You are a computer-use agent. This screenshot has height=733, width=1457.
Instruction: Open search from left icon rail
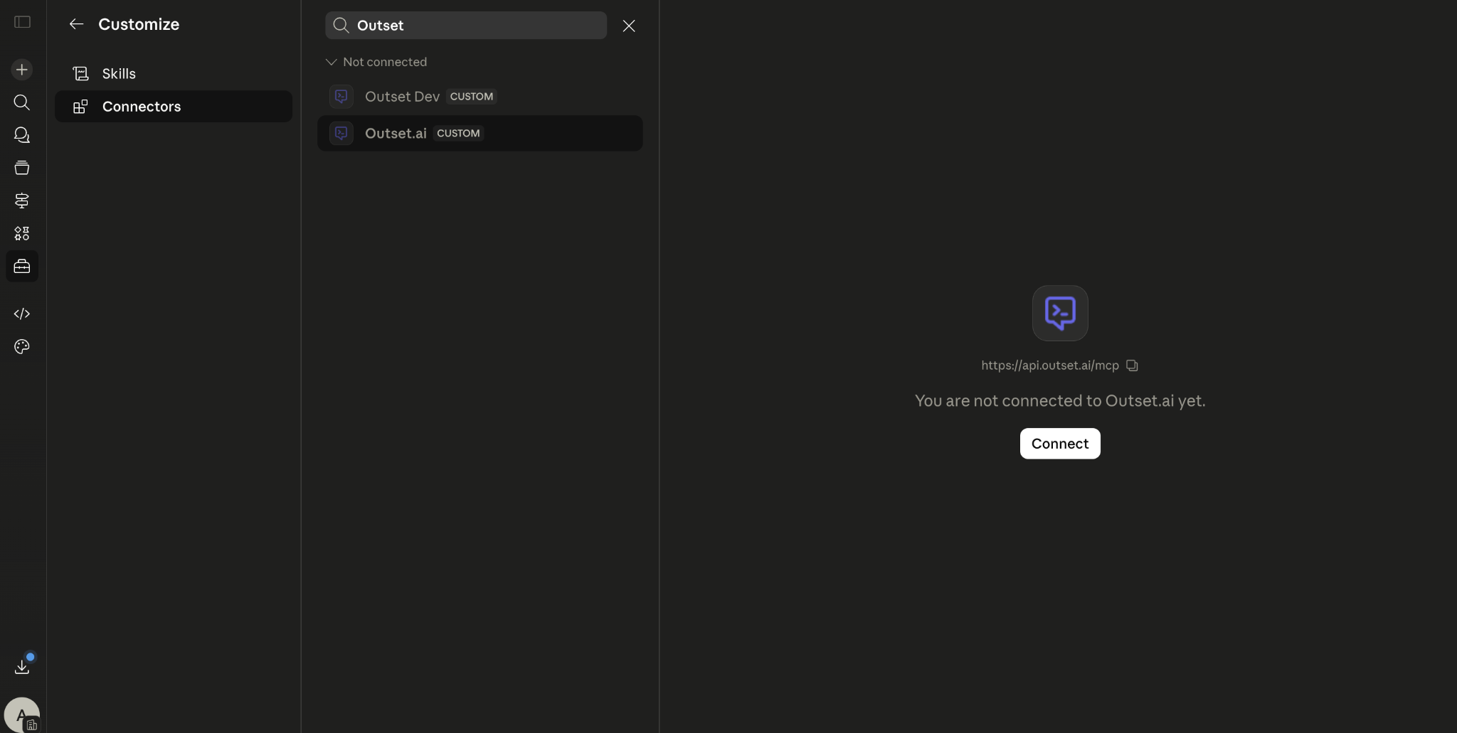pyautogui.click(x=22, y=102)
